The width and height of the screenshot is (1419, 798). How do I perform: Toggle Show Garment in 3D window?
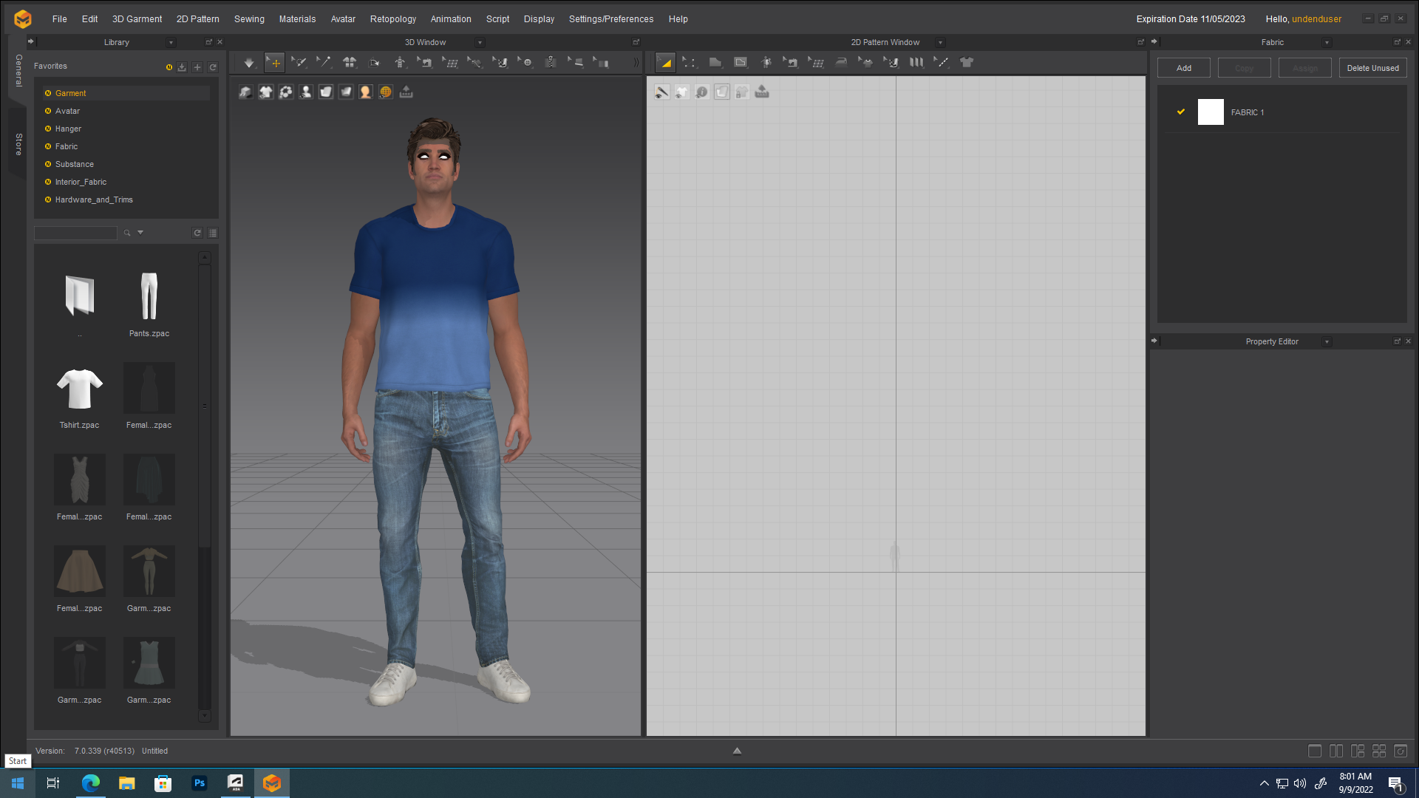pos(265,92)
